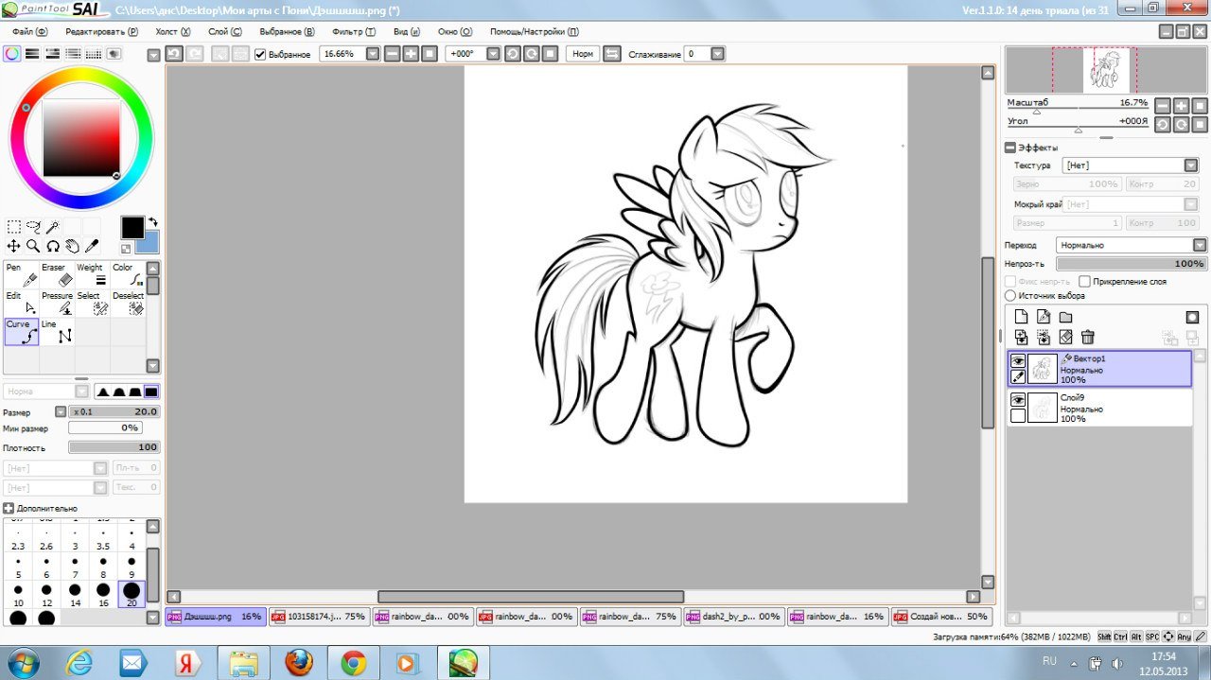Image resolution: width=1211 pixels, height=680 pixels.
Task: Switch to the dash2_by_p document tab
Action: [x=735, y=617]
